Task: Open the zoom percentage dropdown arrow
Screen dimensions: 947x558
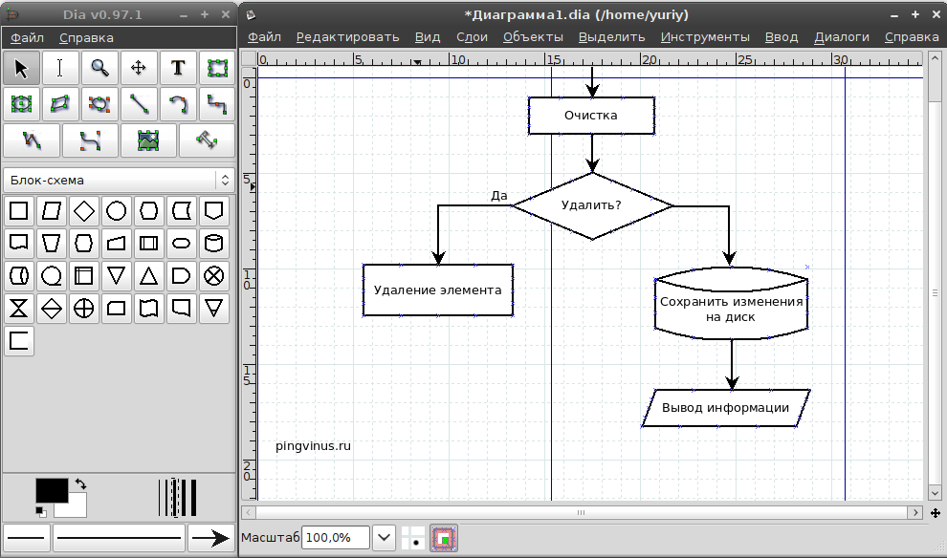Action: (x=385, y=538)
